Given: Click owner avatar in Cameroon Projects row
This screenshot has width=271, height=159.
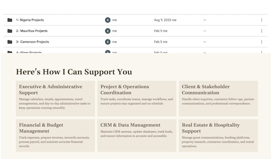Looking at the screenshot, I should coord(108,42).
